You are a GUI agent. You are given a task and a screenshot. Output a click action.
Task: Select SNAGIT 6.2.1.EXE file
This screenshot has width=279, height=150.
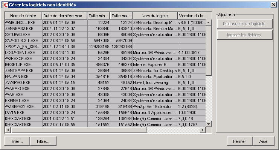tap(23, 40)
